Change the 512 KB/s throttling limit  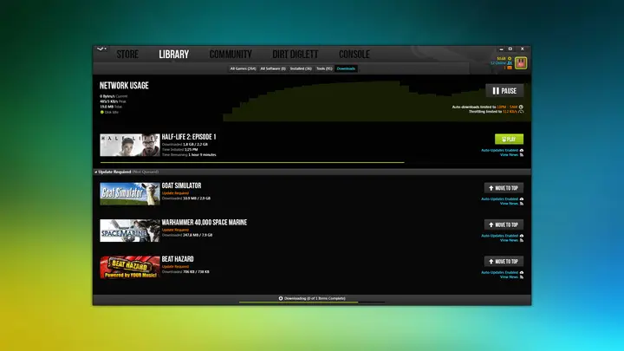click(510, 112)
